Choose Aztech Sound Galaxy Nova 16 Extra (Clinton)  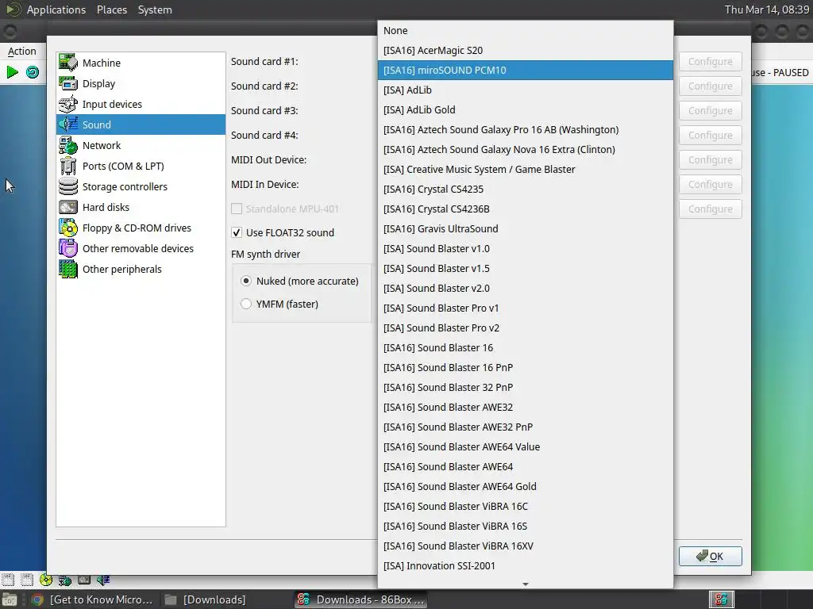526,149
